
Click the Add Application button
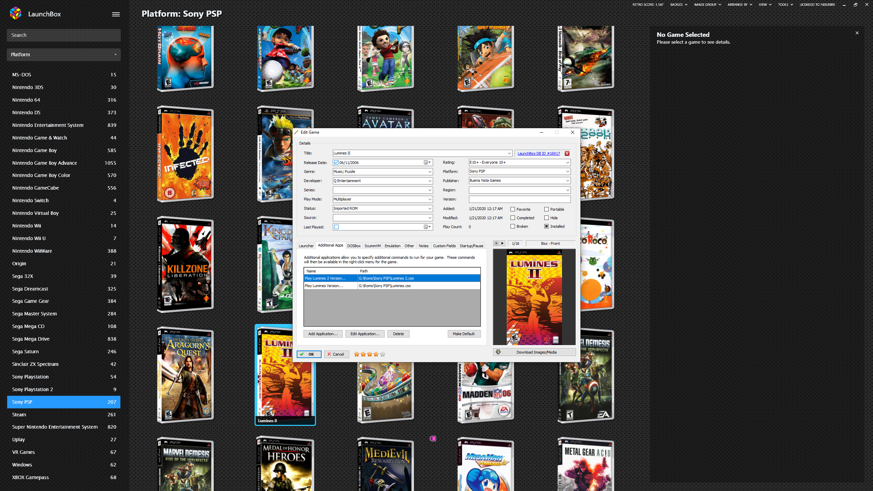(323, 334)
